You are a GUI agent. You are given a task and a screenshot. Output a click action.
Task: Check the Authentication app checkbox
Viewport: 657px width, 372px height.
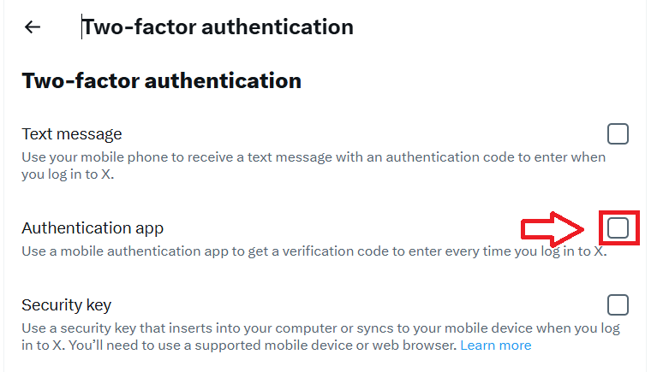click(618, 228)
